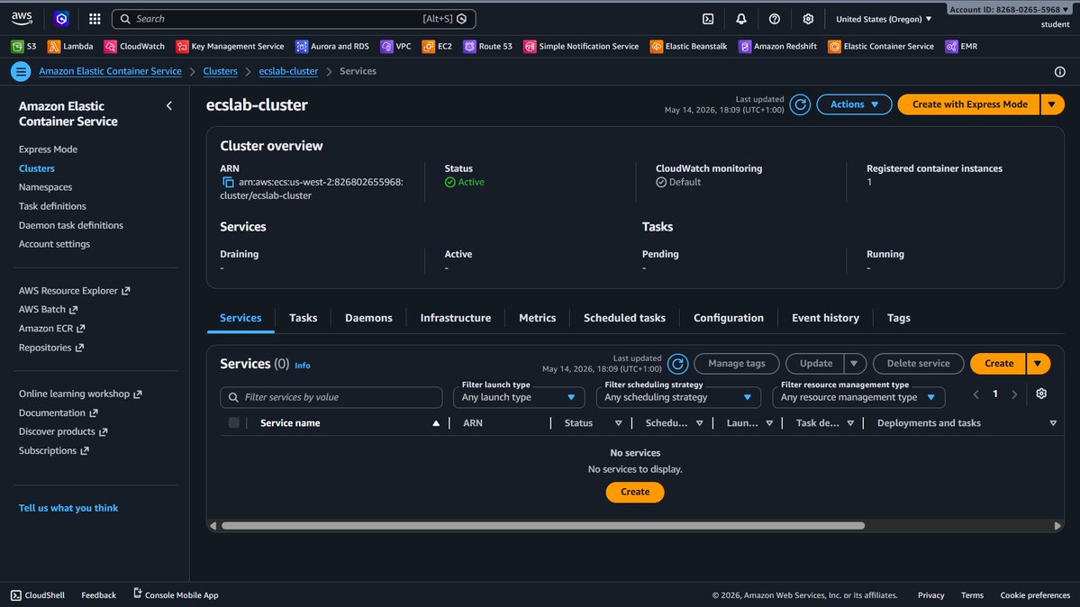Open the Amazon Q icon beside AWS logo
1080x607 pixels.
(61, 19)
